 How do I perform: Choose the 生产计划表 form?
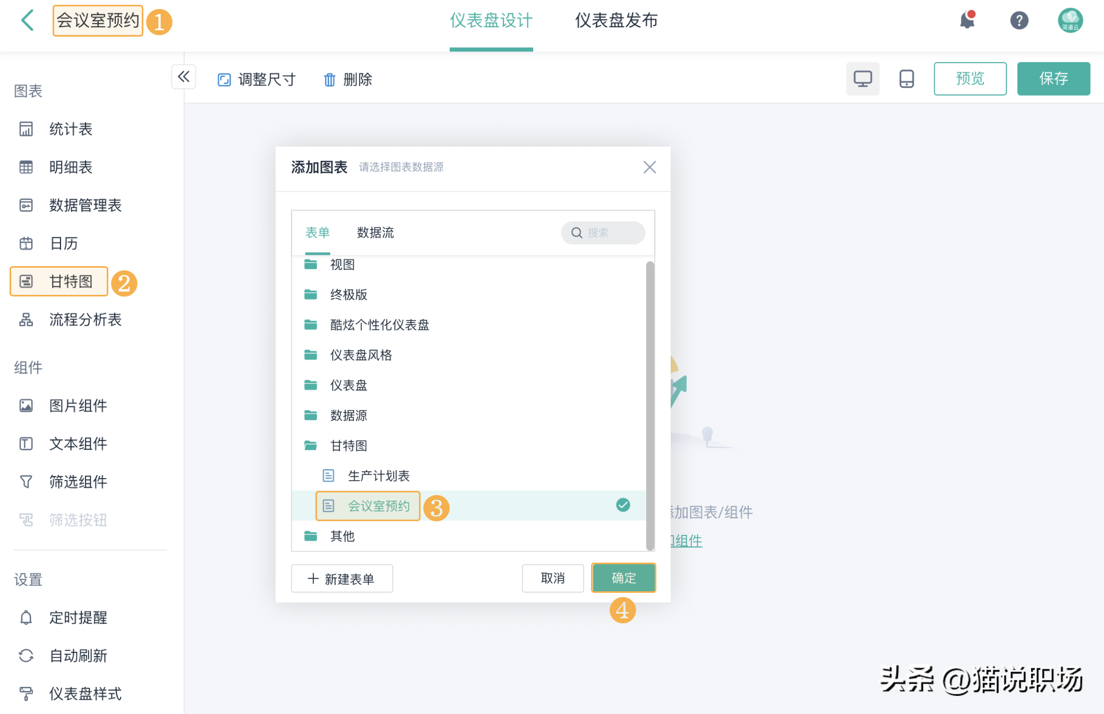(x=378, y=475)
